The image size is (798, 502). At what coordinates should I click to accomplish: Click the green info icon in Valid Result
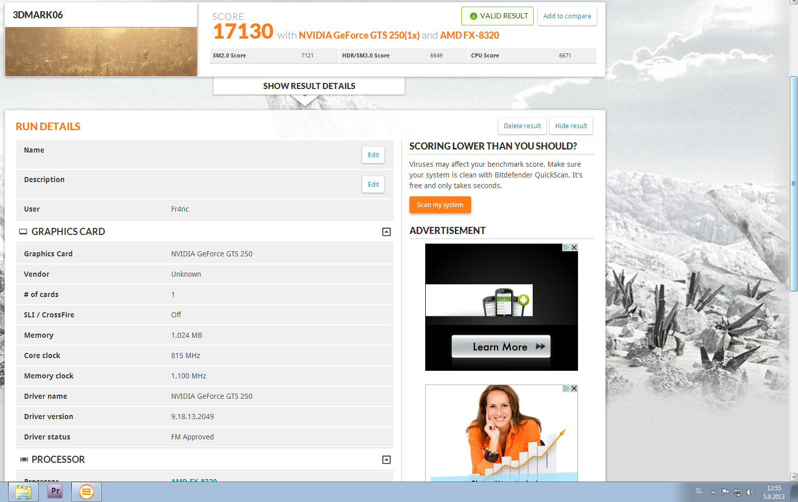point(473,16)
